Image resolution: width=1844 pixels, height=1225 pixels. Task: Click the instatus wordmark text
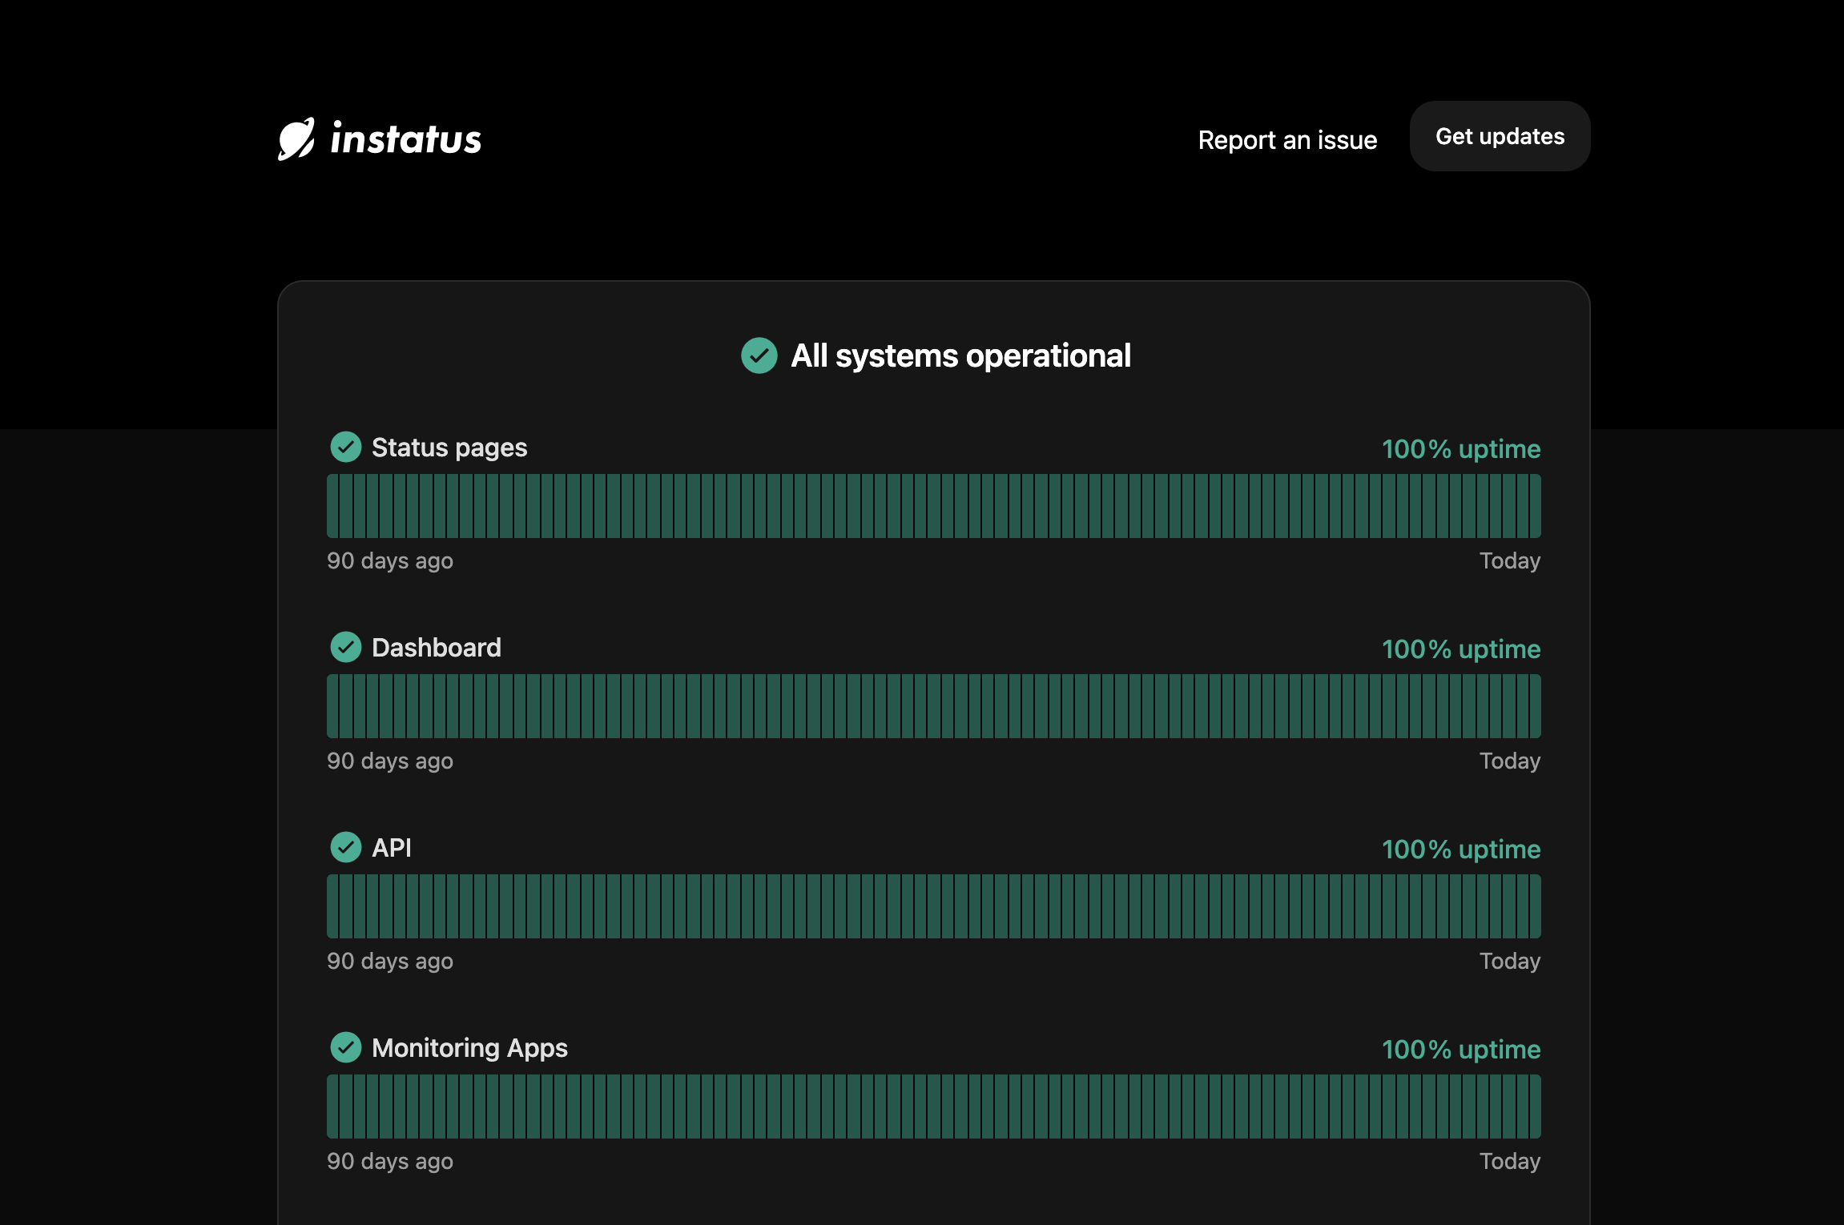406,138
